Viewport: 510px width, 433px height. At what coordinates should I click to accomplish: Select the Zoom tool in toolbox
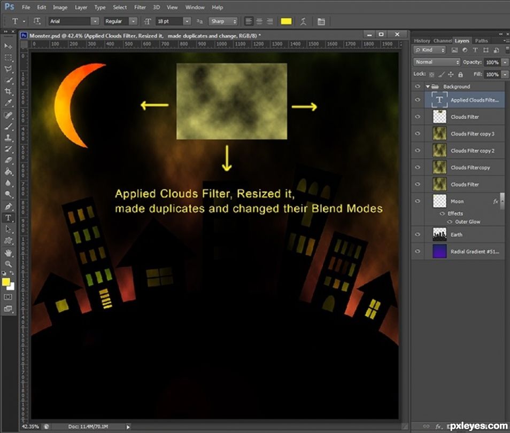8,264
